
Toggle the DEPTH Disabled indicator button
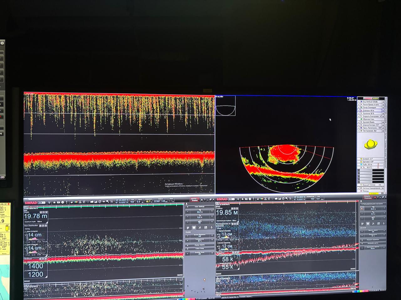(195, 200)
